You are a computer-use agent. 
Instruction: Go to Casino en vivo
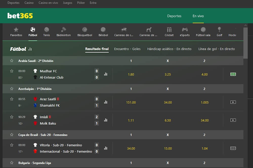48,3
